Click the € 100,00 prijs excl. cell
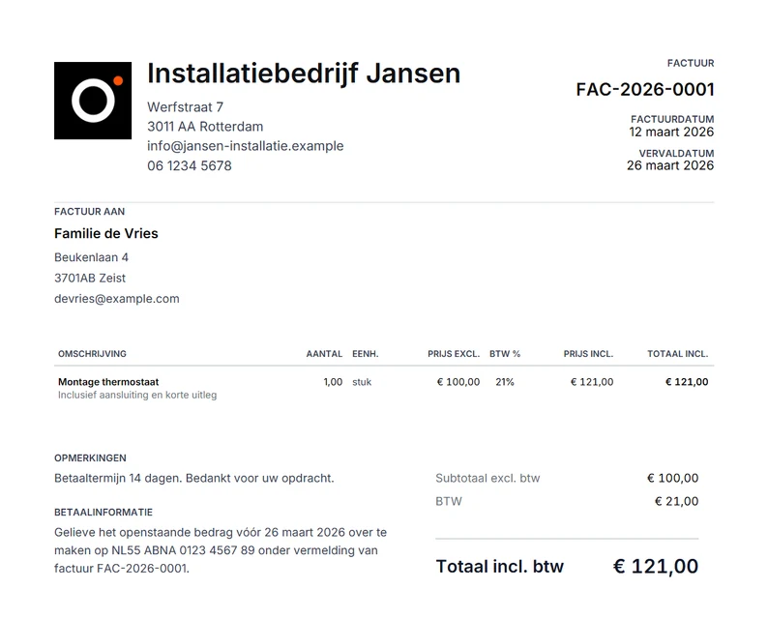Viewport: 768px width, 619px height. pyautogui.click(x=458, y=382)
